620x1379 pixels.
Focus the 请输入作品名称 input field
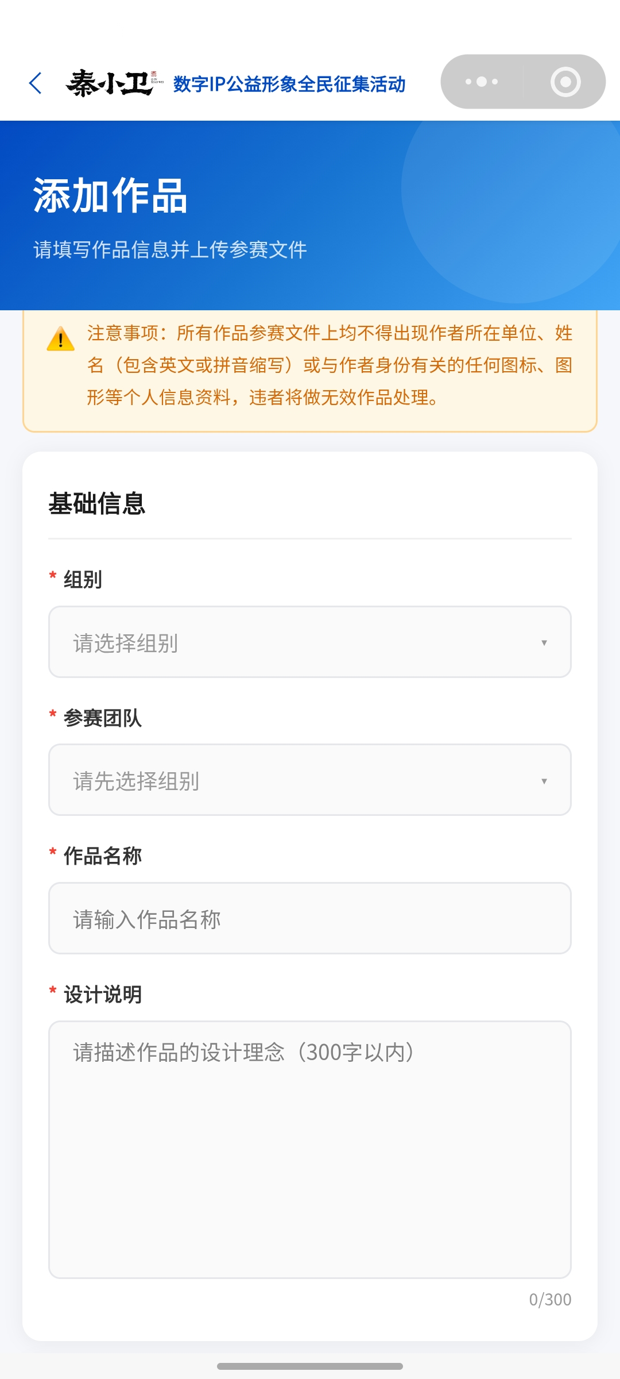[310, 918]
